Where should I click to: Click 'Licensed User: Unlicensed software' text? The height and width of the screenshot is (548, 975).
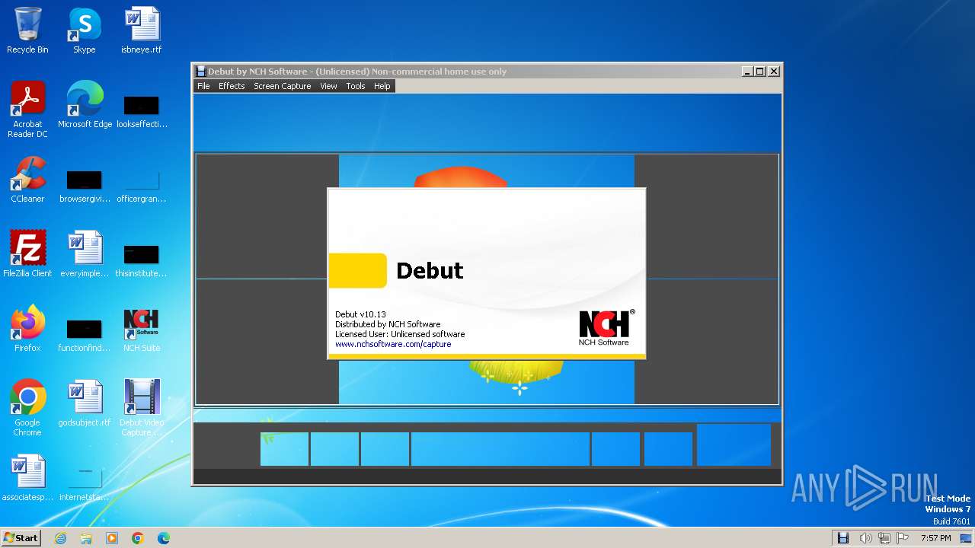point(400,334)
